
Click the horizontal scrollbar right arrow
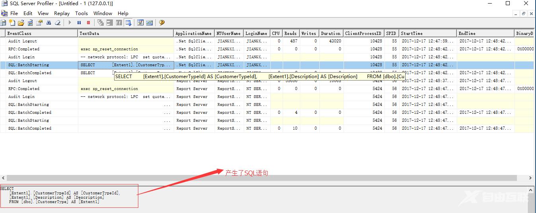coord(530,178)
